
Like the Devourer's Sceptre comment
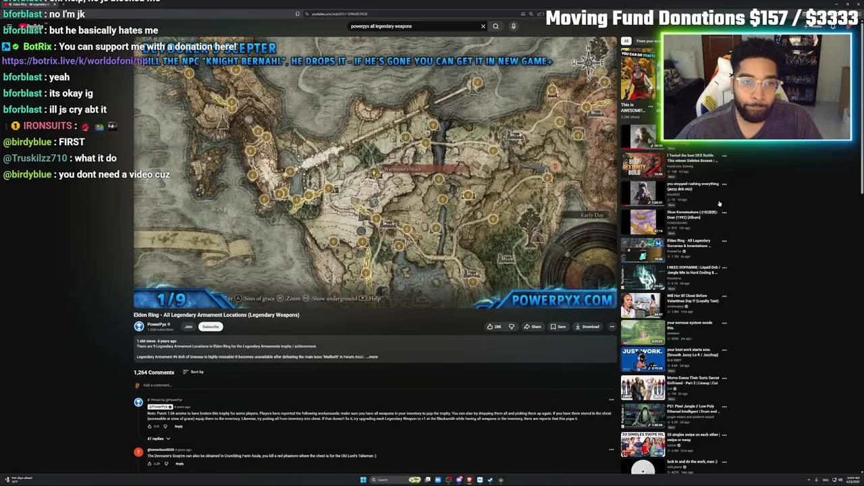pos(150,464)
